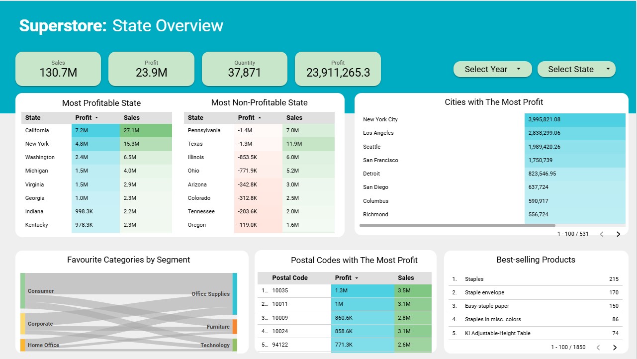
Task: Click the previous page chevron under Cities chart
Action: 601,234
